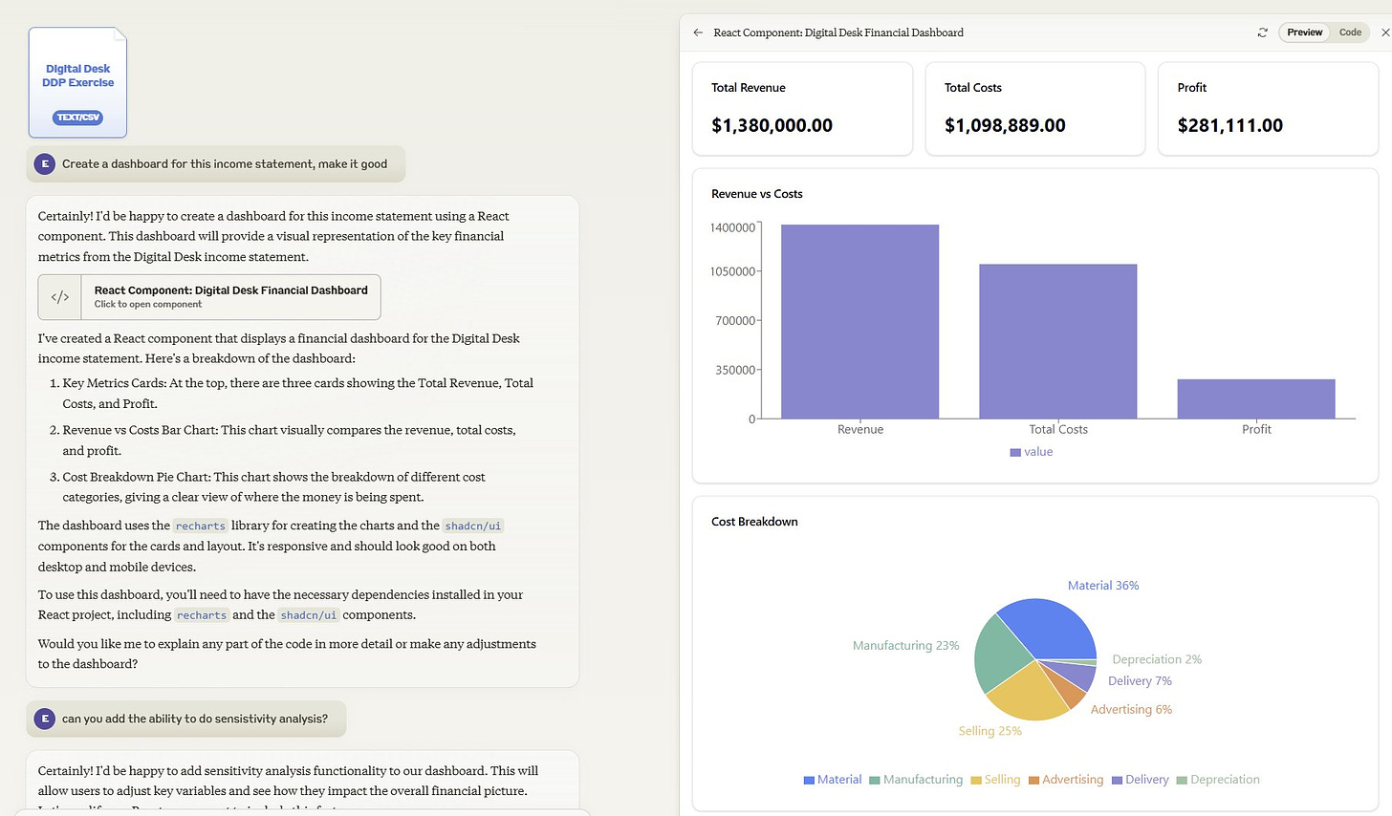Toggle the Selling legend entry

[995, 780]
